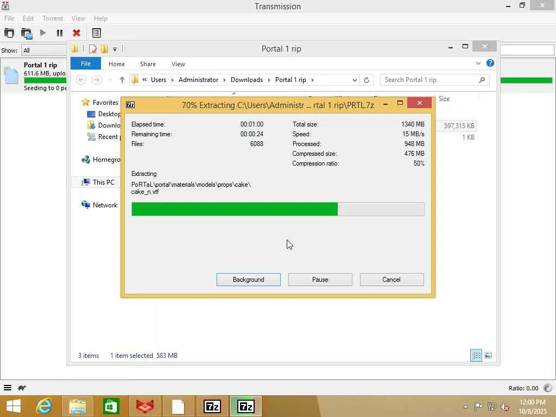Image resolution: width=556 pixels, height=417 pixels.
Task: Open Explorer help question mark icon
Action: pos(490,63)
